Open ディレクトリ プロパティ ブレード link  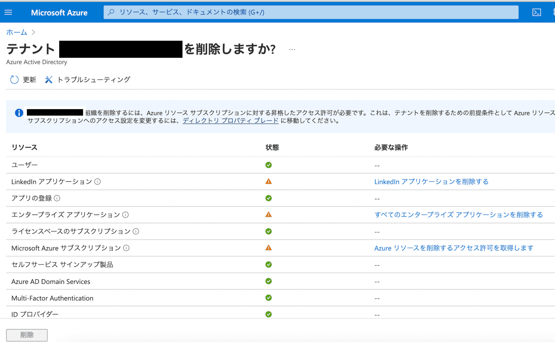pyautogui.click(x=230, y=121)
